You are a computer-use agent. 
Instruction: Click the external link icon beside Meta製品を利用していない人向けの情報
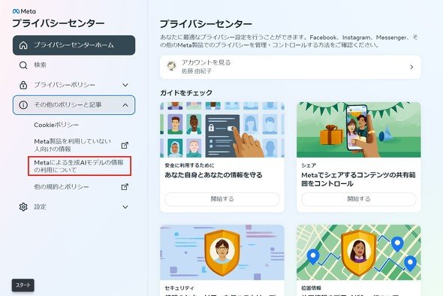point(125,145)
